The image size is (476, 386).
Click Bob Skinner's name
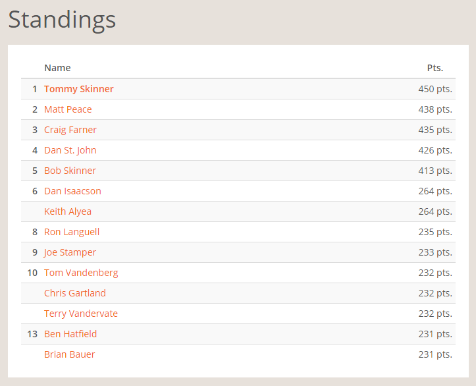pyautogui.click(x=70, y=171)
